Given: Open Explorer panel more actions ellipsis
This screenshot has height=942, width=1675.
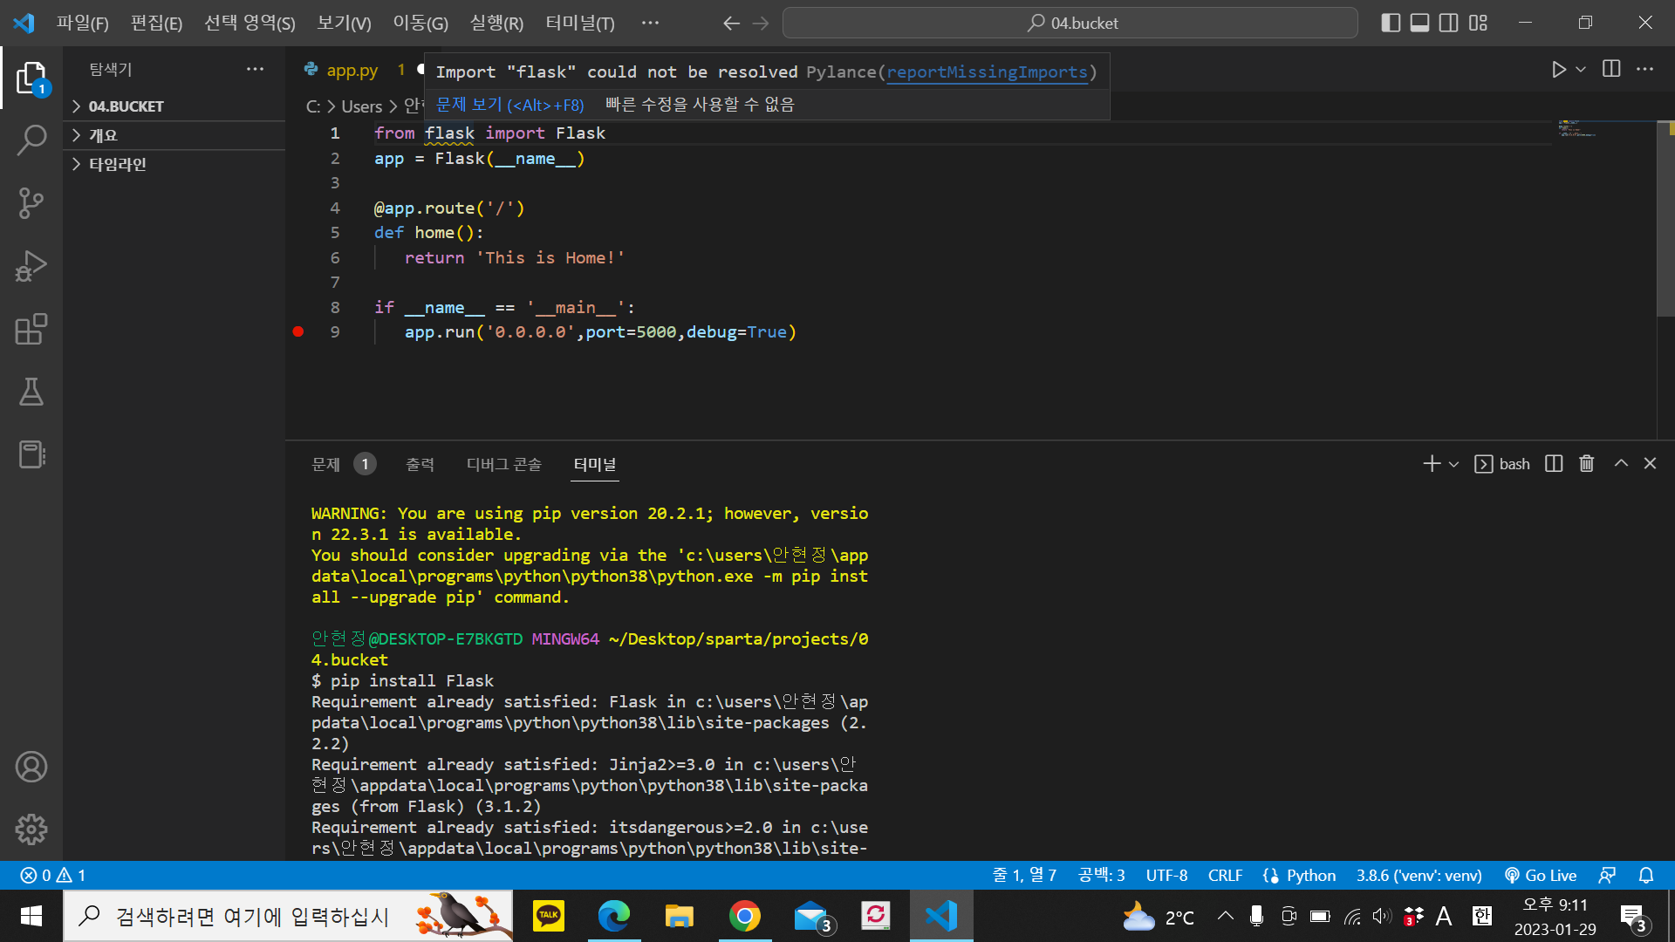Looking at the screenshot, I should tap(255, 69).
